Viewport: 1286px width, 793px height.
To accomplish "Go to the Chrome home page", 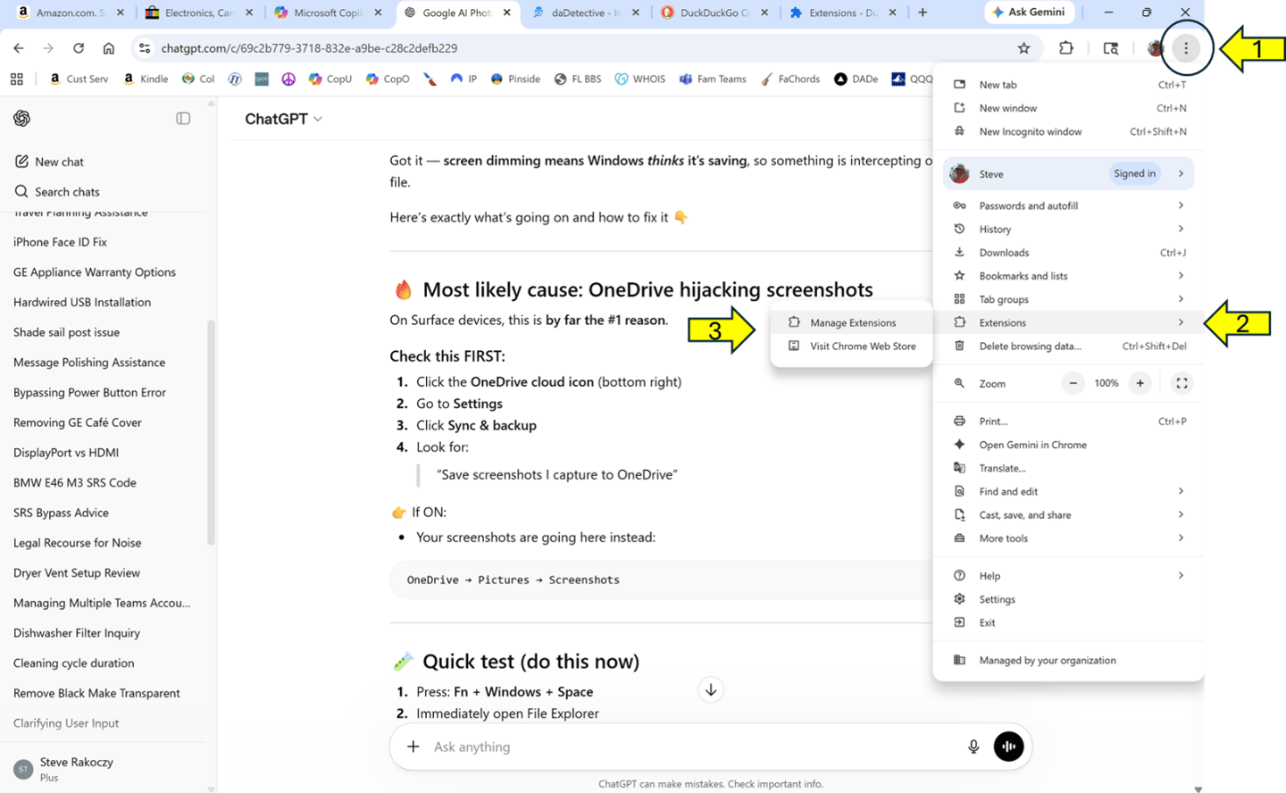I will pos(108,48).
